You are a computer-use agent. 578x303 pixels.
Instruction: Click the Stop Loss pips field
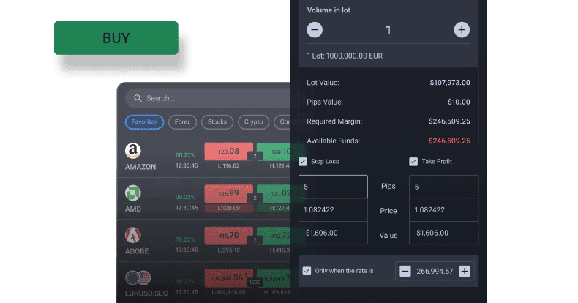point(333,187)
